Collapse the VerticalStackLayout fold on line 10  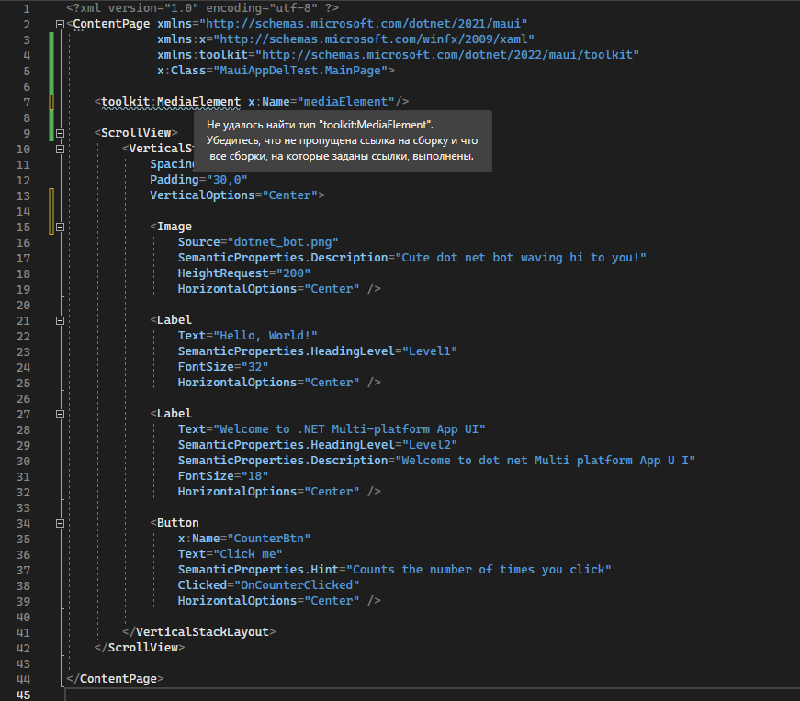60,149
